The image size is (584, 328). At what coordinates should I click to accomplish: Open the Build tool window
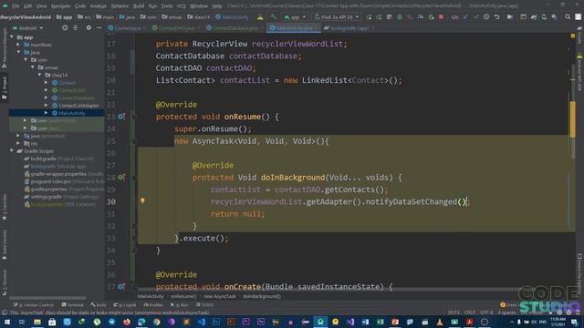pos(99,305)
